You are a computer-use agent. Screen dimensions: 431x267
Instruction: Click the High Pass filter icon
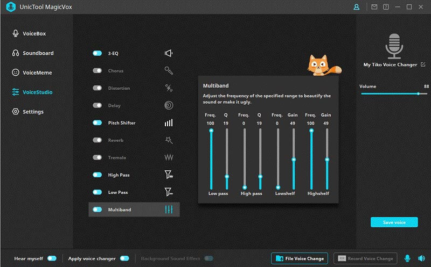pyautogui.click(x=169, y=175)
